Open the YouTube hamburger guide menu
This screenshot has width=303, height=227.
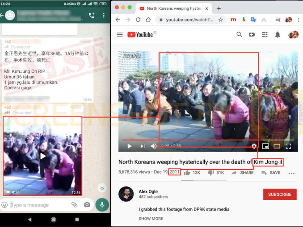tap(120, 34)
